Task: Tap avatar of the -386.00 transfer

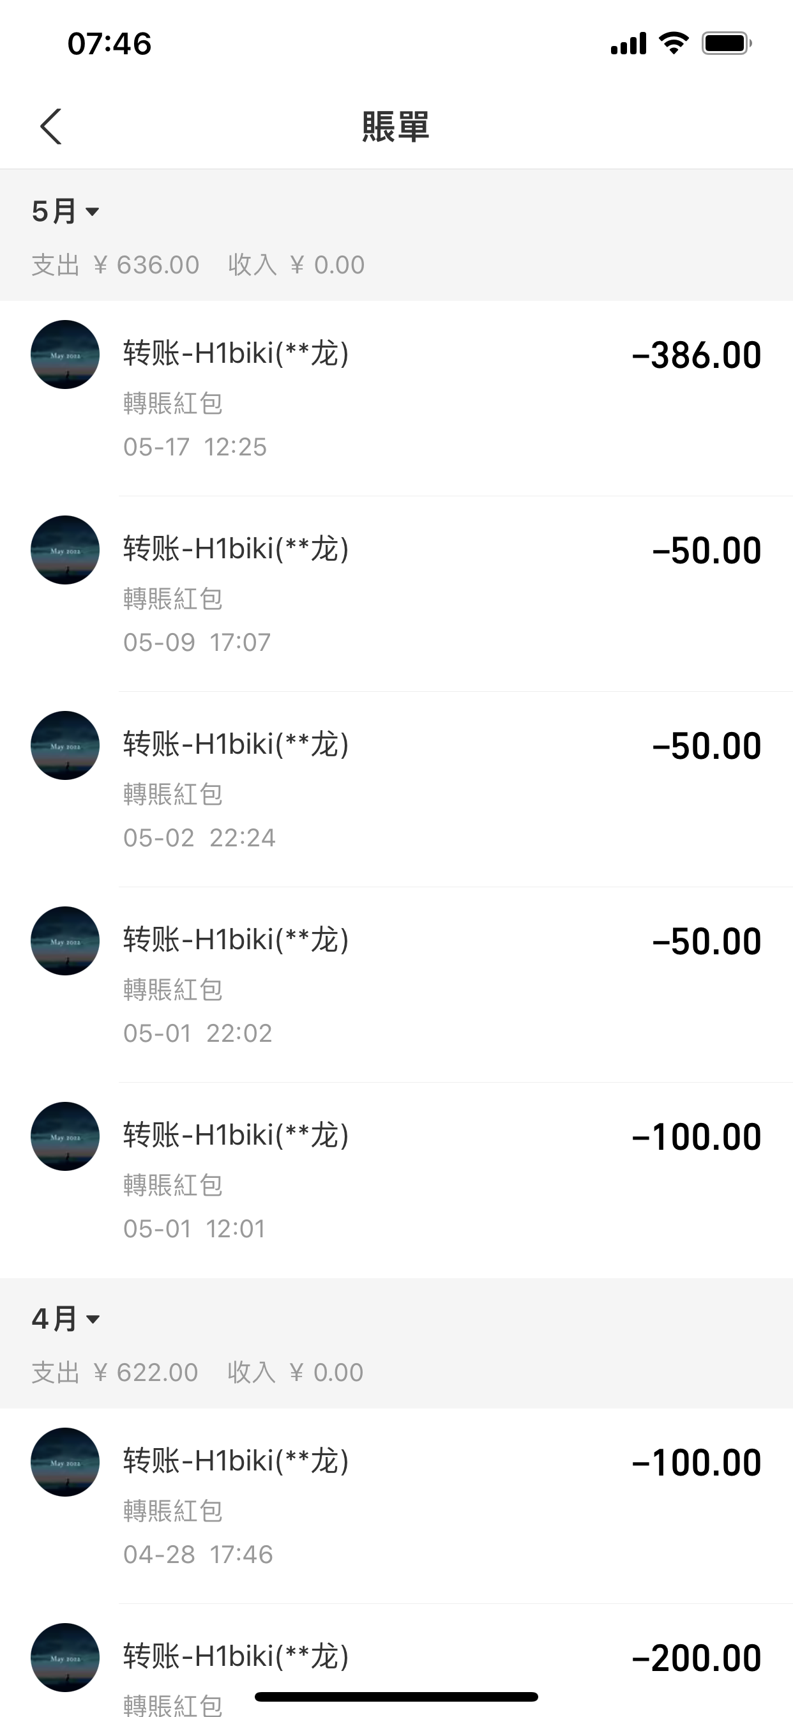Action: [x=65, y=355]
